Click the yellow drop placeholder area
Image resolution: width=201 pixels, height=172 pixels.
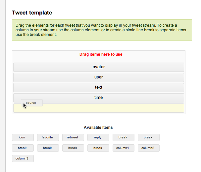click(x=99, y=108)
